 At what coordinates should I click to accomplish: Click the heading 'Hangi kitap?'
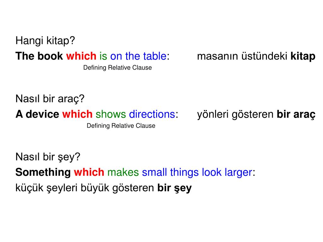click(45, 41)
